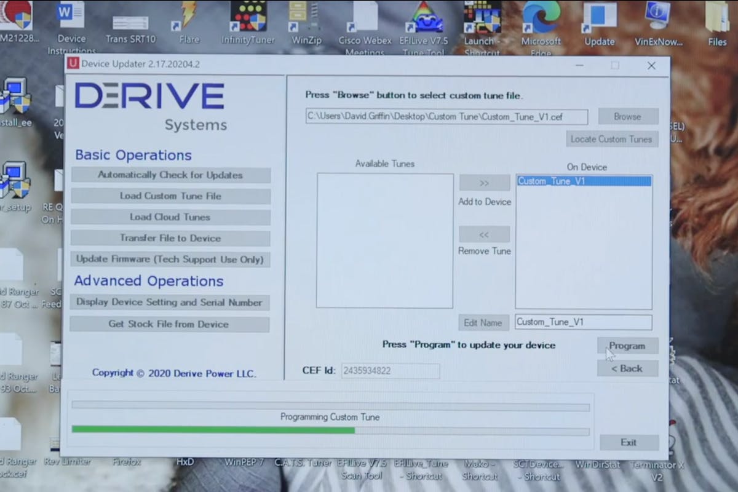Viewport: 738px width, 492px height.
Task: Click the Exit button
Action: pyautogui.click(x=629, y=442)
